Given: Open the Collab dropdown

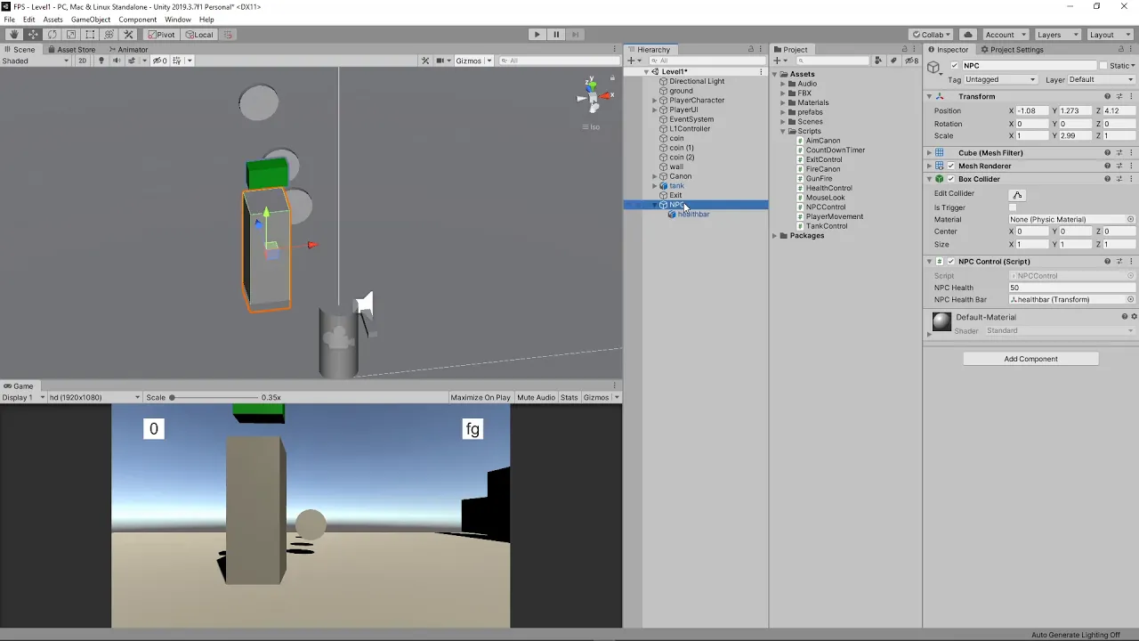Looking at the screenshot, I should (933, 35).
